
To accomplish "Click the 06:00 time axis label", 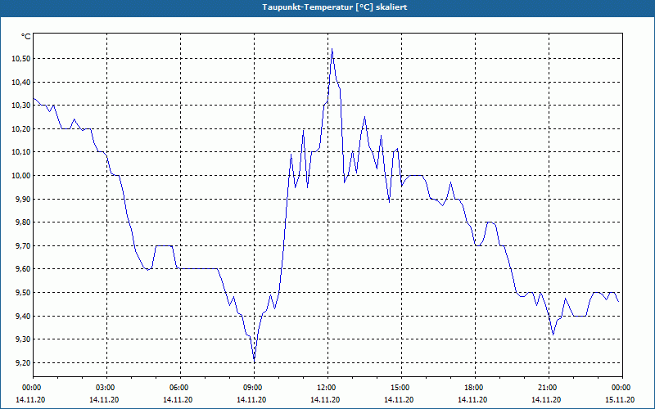I will click(179, 388).
